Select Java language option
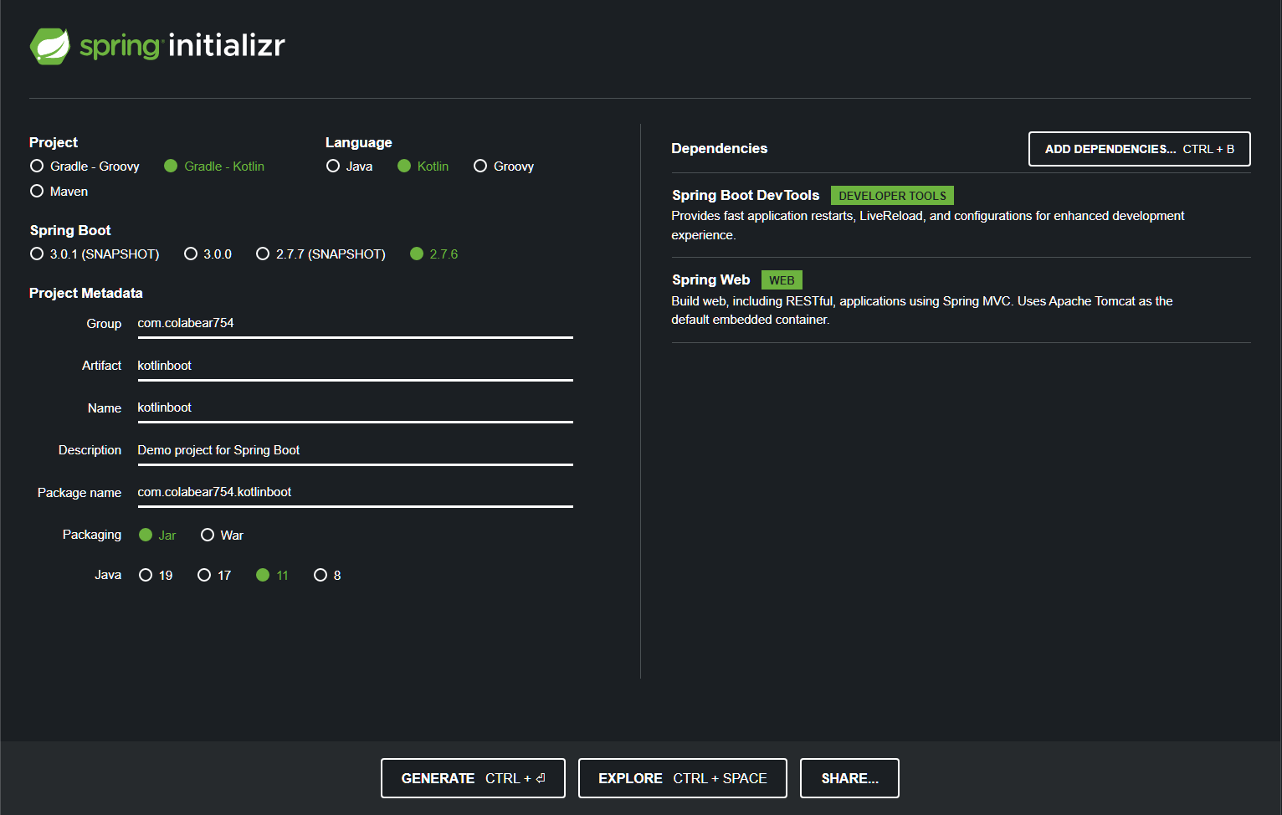Viewport: 1282px width, 815px height. click(x=350, y=167)
